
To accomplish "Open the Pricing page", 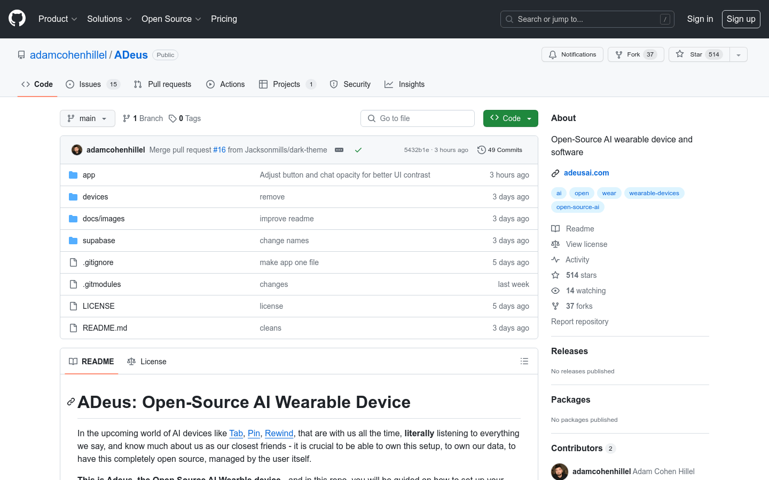I will pos(224,19).
